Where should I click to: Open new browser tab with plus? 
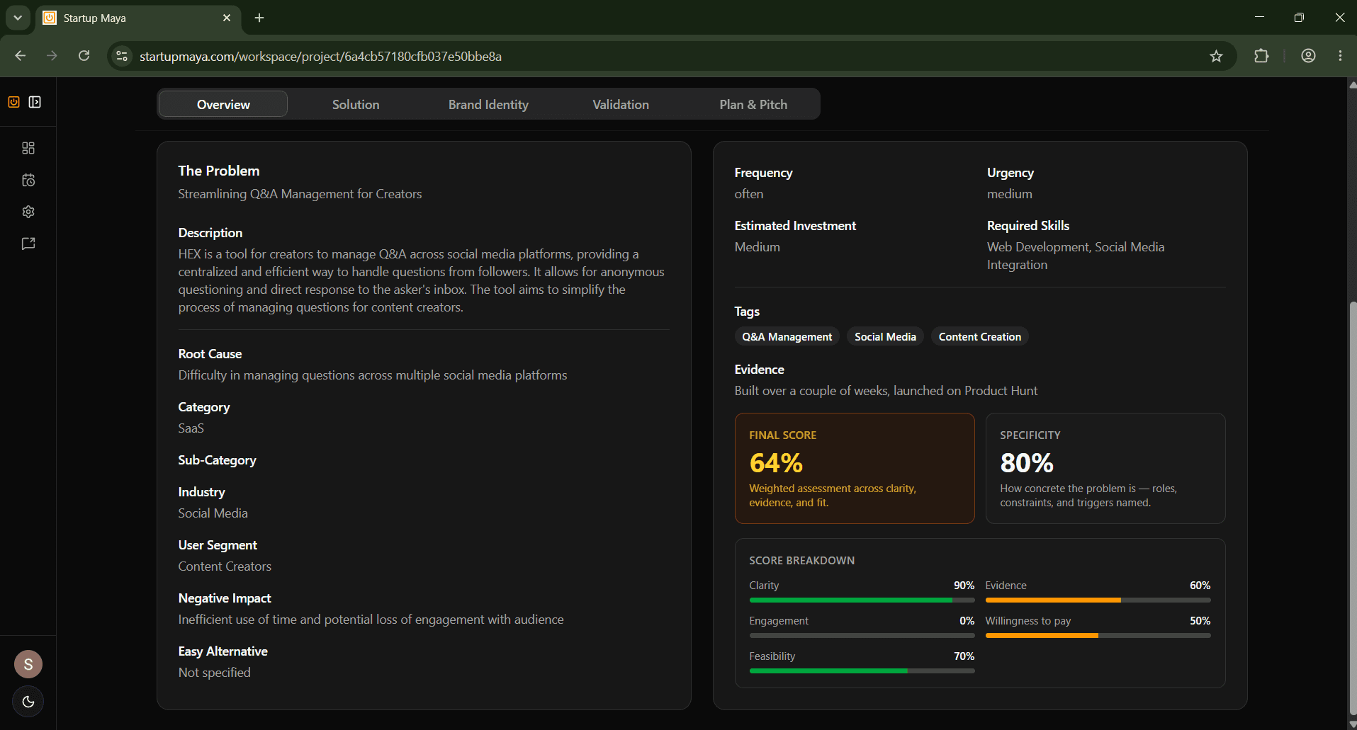click(x=259, y=18)
